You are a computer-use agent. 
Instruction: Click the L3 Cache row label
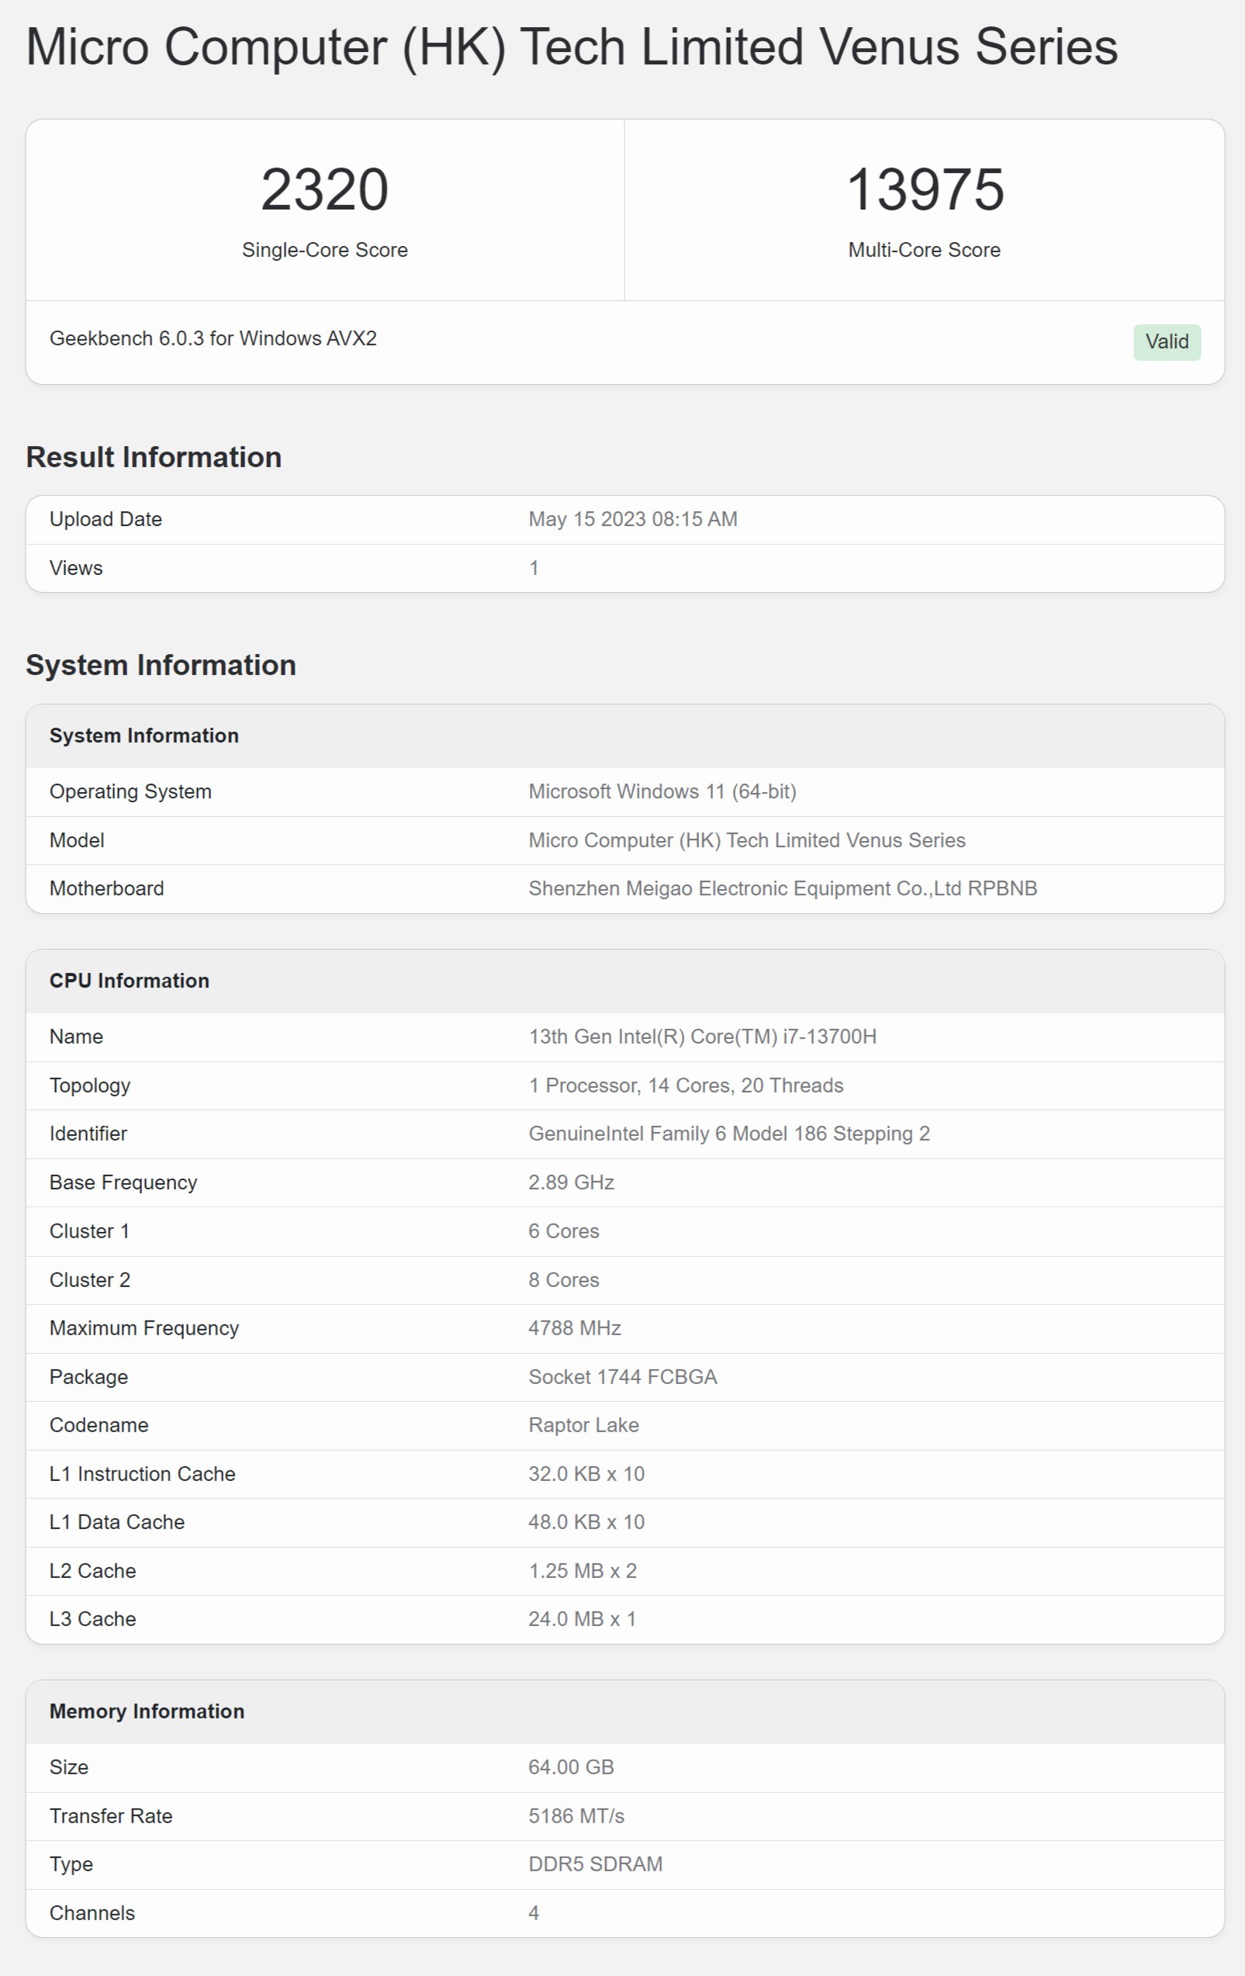pyautogui.click(x=92, y=1619)
